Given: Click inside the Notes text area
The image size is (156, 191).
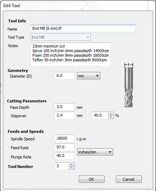Looking at the screenshot, I should coord(71,54).
